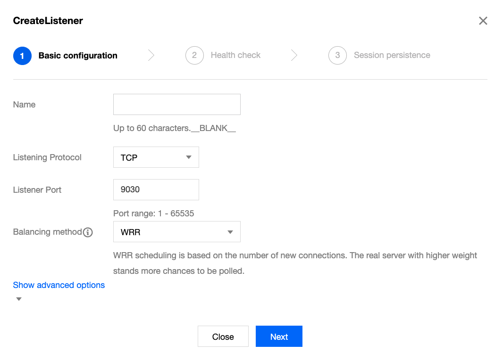Open the WRR balancing method dropdown

pos(176,232)
